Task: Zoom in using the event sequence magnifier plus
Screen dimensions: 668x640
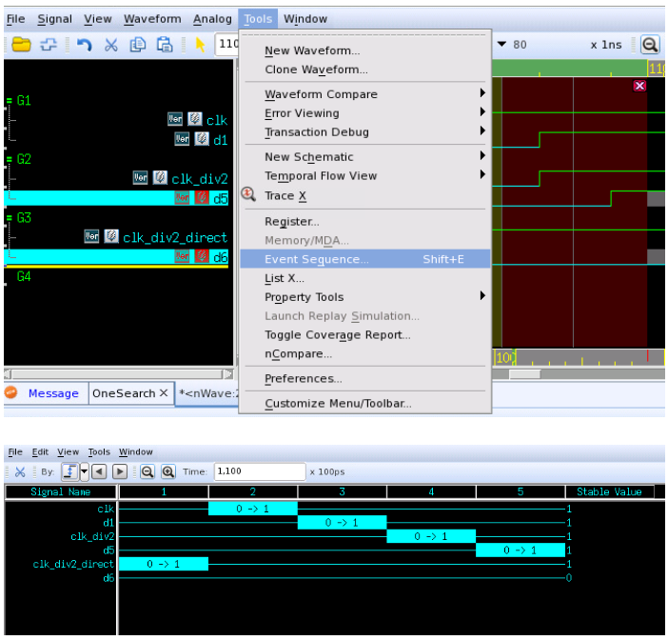Action: click(x=167, y=471)
